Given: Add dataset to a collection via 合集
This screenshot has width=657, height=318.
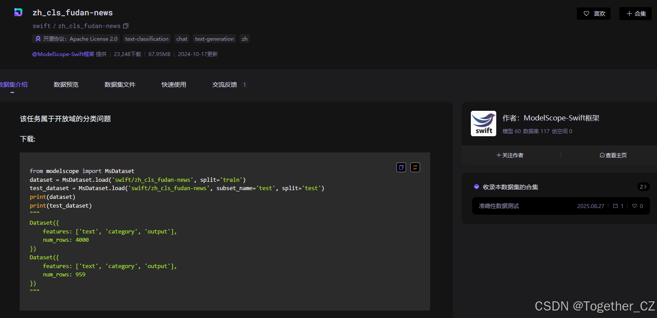Looking at the screenshot, I should pyautogui.click(x=636, y=14).
